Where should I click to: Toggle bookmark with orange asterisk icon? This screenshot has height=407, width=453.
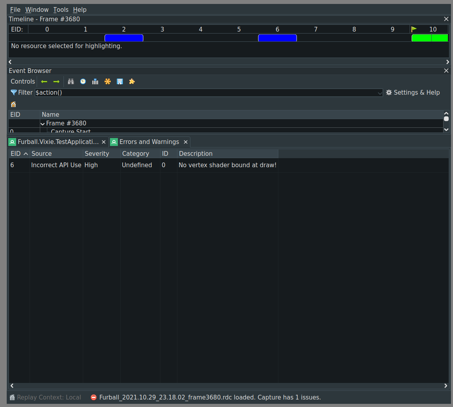pyautogui.click(x=108, y=82)
